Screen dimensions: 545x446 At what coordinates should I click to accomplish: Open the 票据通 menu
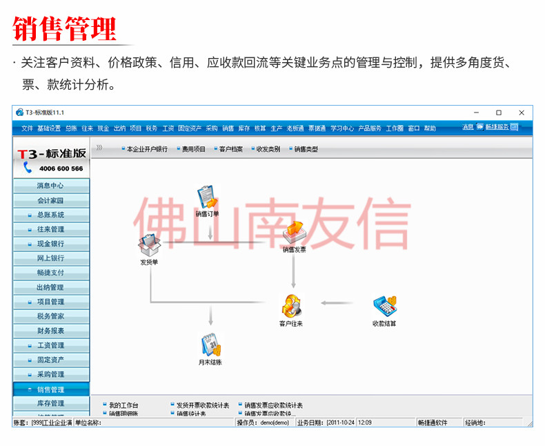click(317, 128)
